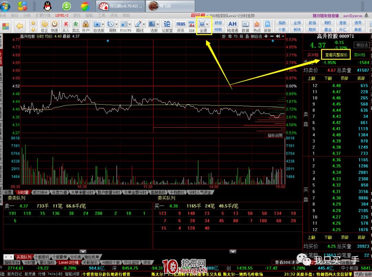Select the 个股委托 tab
This screenshot has height=277, width=372.
click(42, 257)
